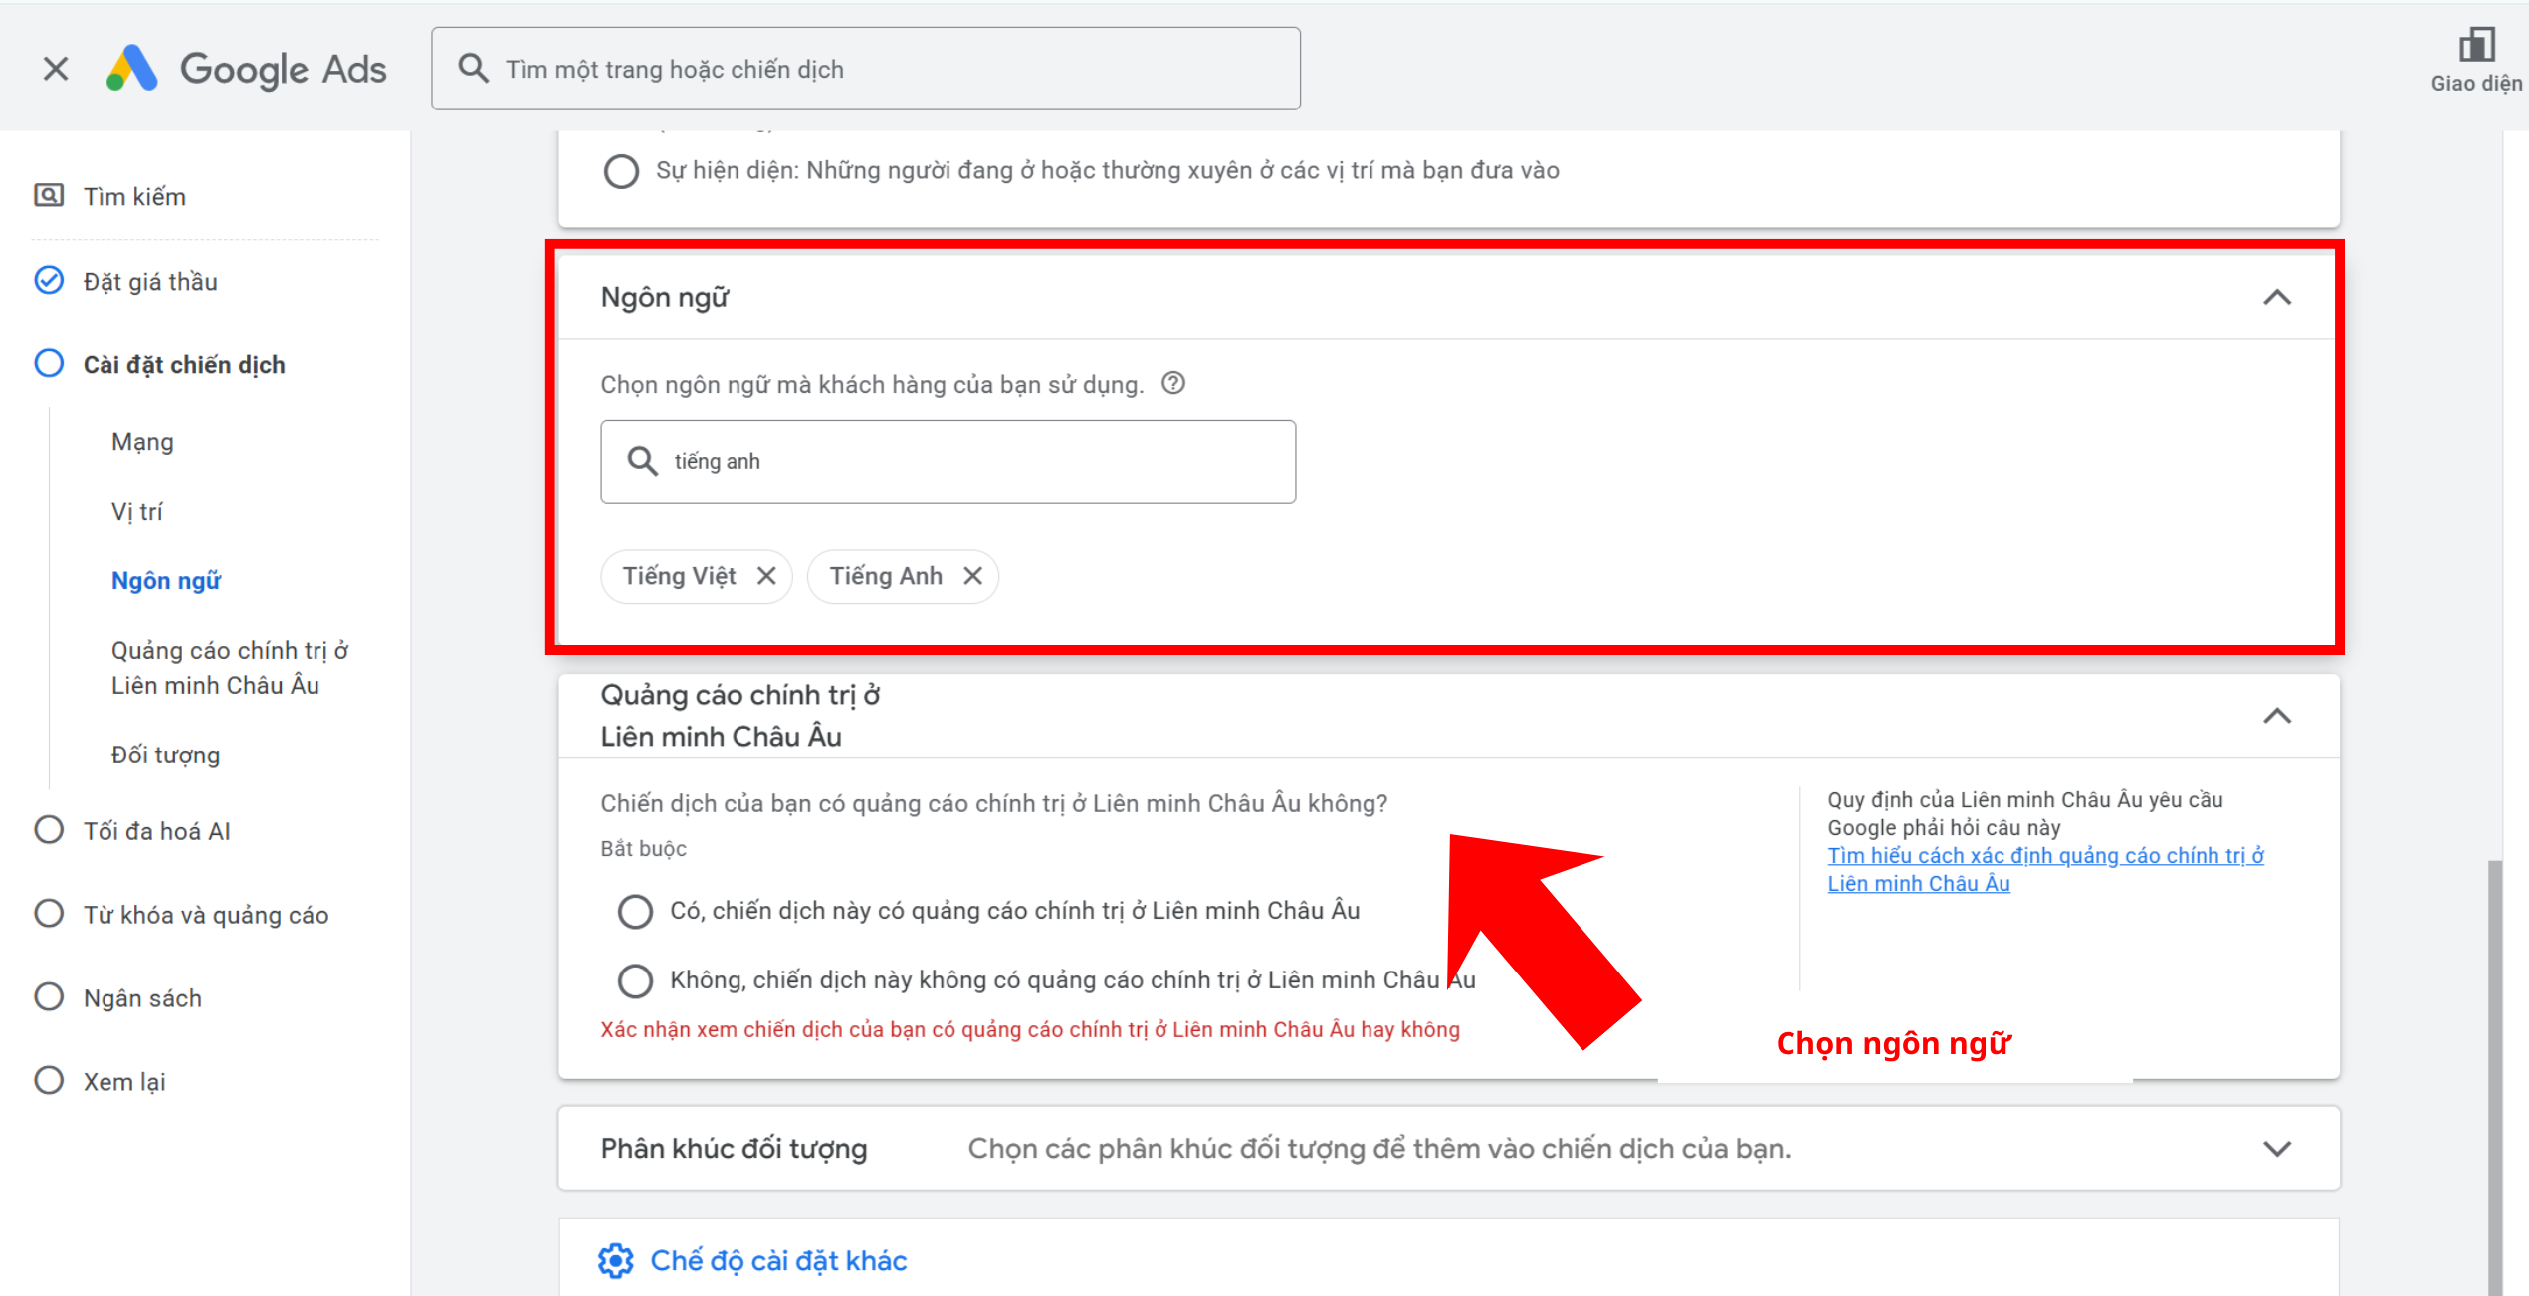Remove the Tiếng Anh language chip
The height and width of the screenshot is (1296, 2529).
point(973,576)
